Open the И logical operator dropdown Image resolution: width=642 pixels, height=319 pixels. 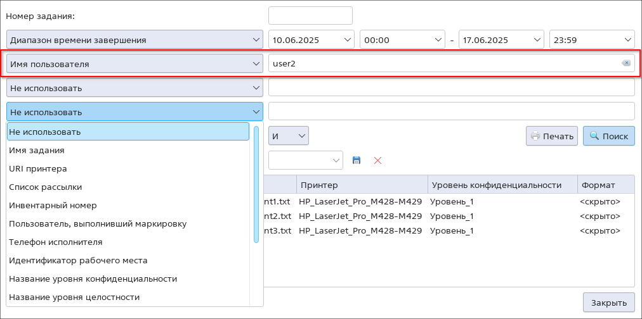coord(289,135)
